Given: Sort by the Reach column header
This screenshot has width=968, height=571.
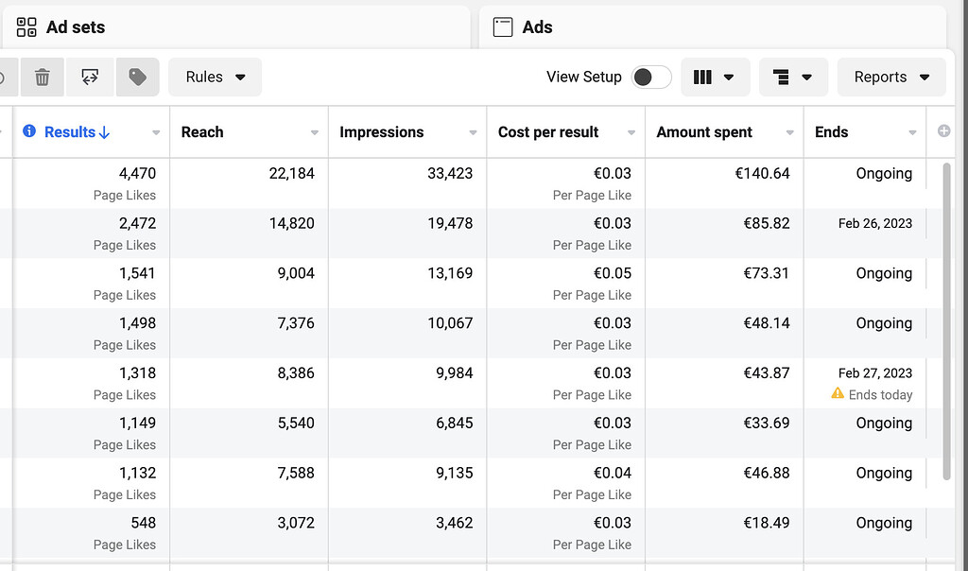Looking at the screenshot, I should point(202,132).
